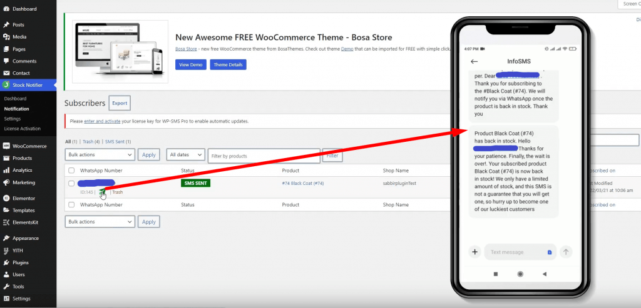Open Stock Notifier Settings submenu
The height and width of the screenshot is (308, 641).
pyautogui.click(x=13, y=119)
